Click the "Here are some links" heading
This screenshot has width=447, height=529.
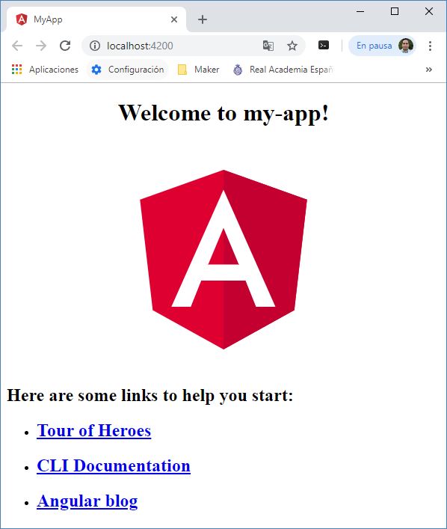tap(150, 395)
